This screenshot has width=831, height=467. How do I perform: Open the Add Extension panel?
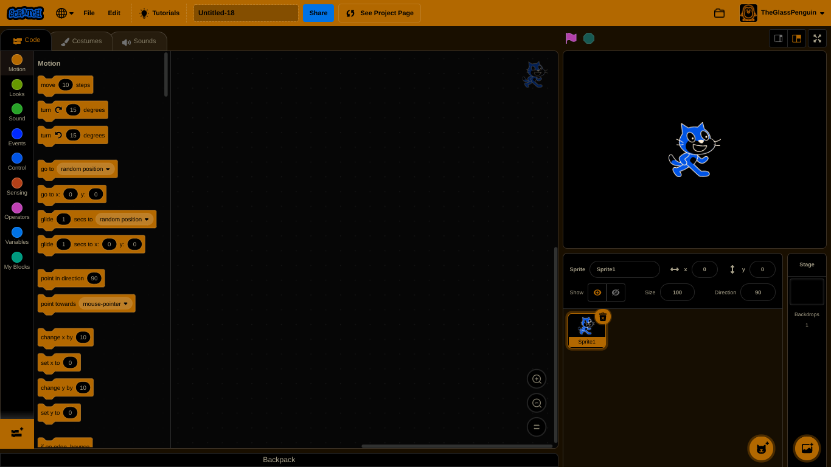point(16,434)
